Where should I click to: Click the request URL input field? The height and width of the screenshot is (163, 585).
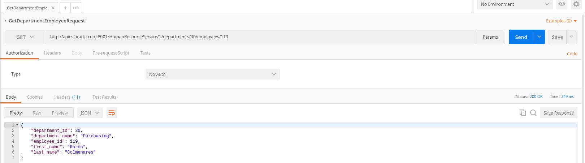click(x=260, y=37)
